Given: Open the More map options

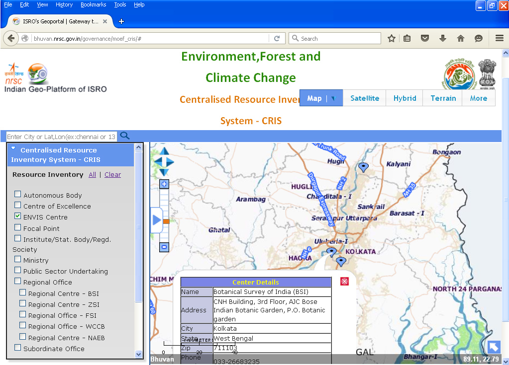Looking at the screenshot, I should pyautogui.click(x=479, y=98).
